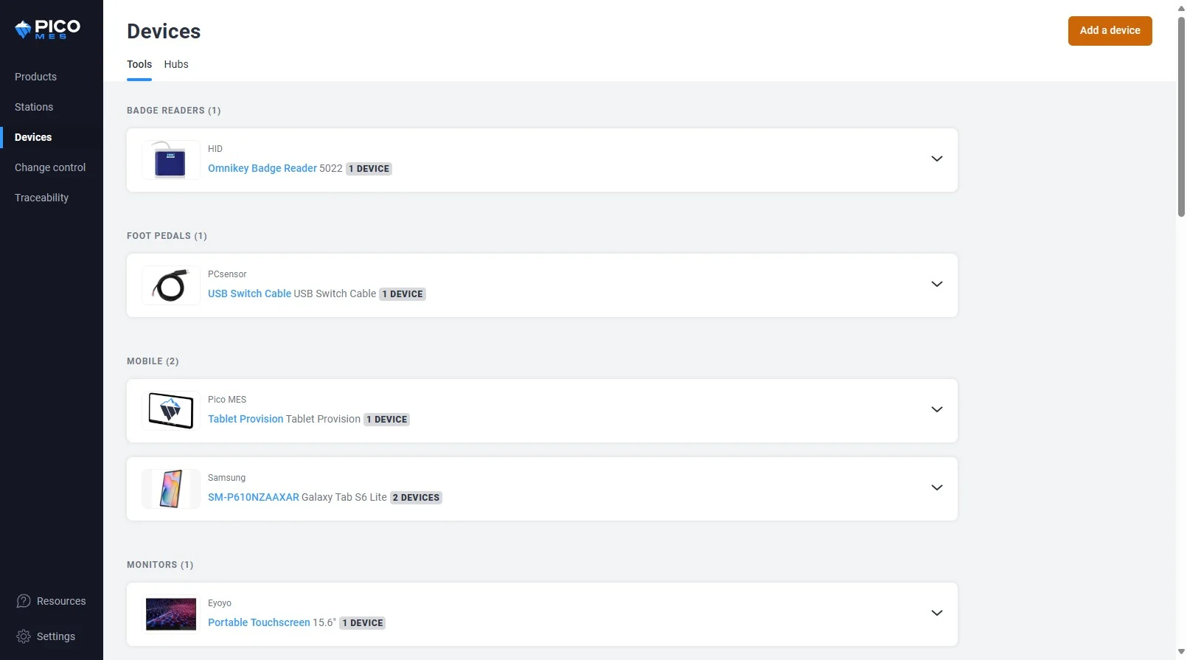Click the Omnikey Badge Reader thumbnail
This screenshot has height=660, width=1187.
click(x=171, y=160)
